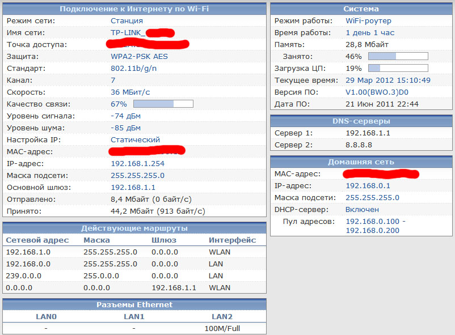This screenshot has width=455, height=335.
Task: Select the LAN2 Ethernet port header
Action: pyautogui.click(x=222, y=317)
